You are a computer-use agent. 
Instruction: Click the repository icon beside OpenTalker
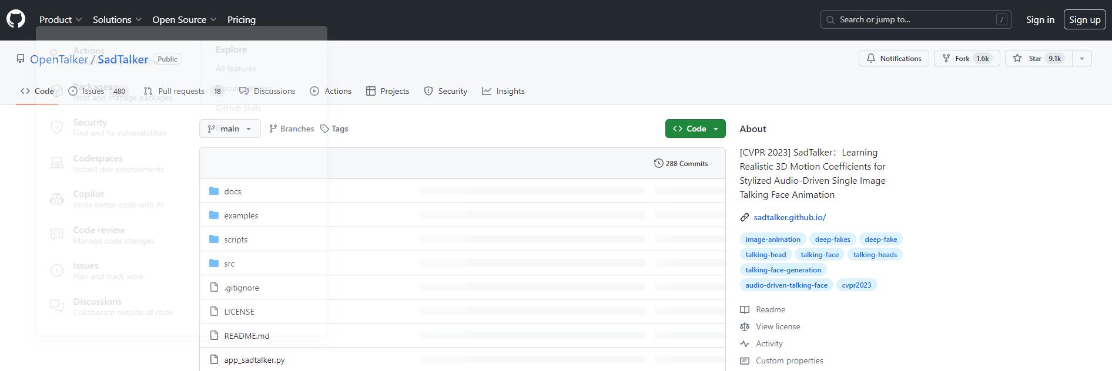[21, 59]
